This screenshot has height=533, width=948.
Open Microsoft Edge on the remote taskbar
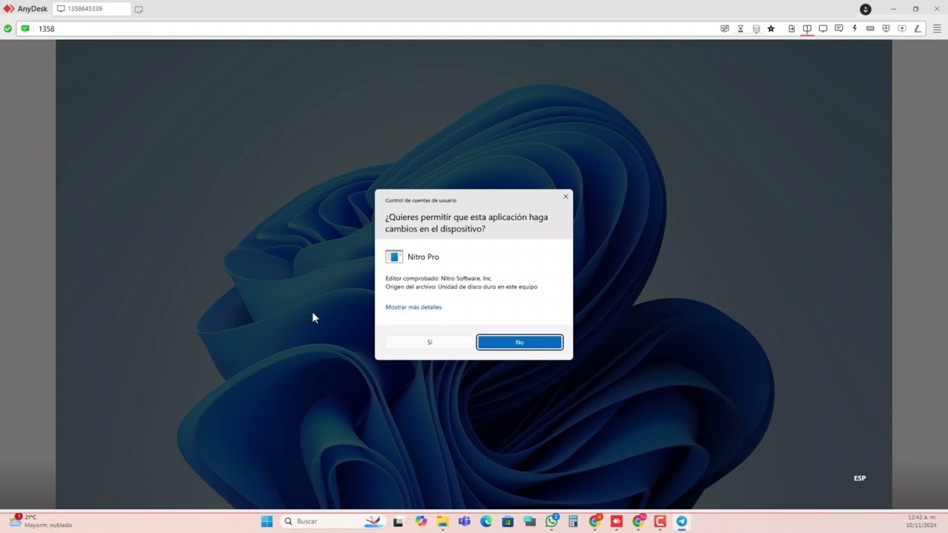(486, 521)
